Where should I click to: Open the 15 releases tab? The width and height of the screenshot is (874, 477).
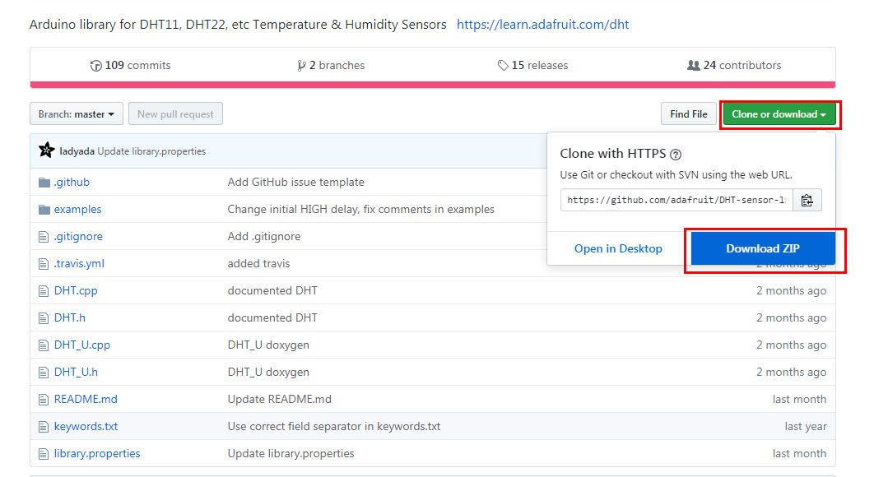532,66
